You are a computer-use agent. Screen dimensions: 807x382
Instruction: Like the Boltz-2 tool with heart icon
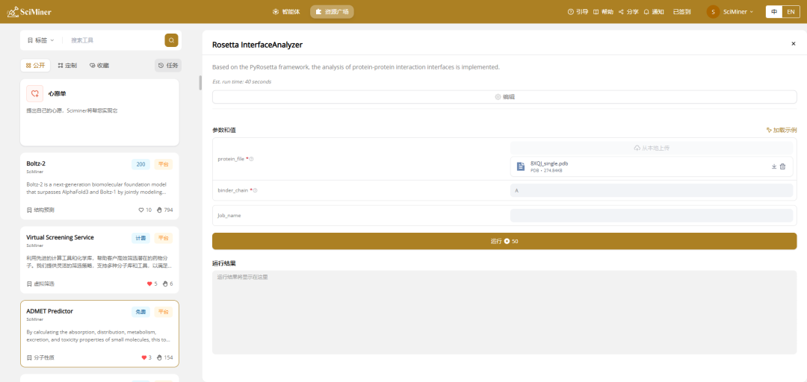140,210
